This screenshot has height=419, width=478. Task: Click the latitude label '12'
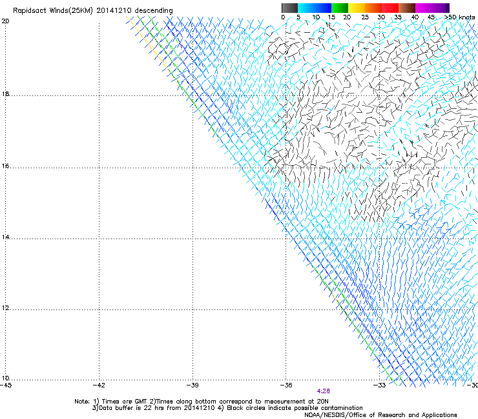pos(5,308)
